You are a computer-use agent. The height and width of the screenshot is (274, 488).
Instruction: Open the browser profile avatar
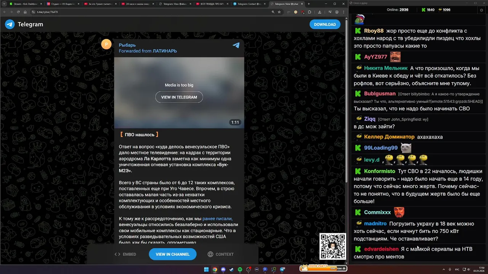[x=337, y=12]
